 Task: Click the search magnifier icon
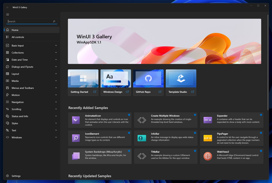[x=54, y=21]
